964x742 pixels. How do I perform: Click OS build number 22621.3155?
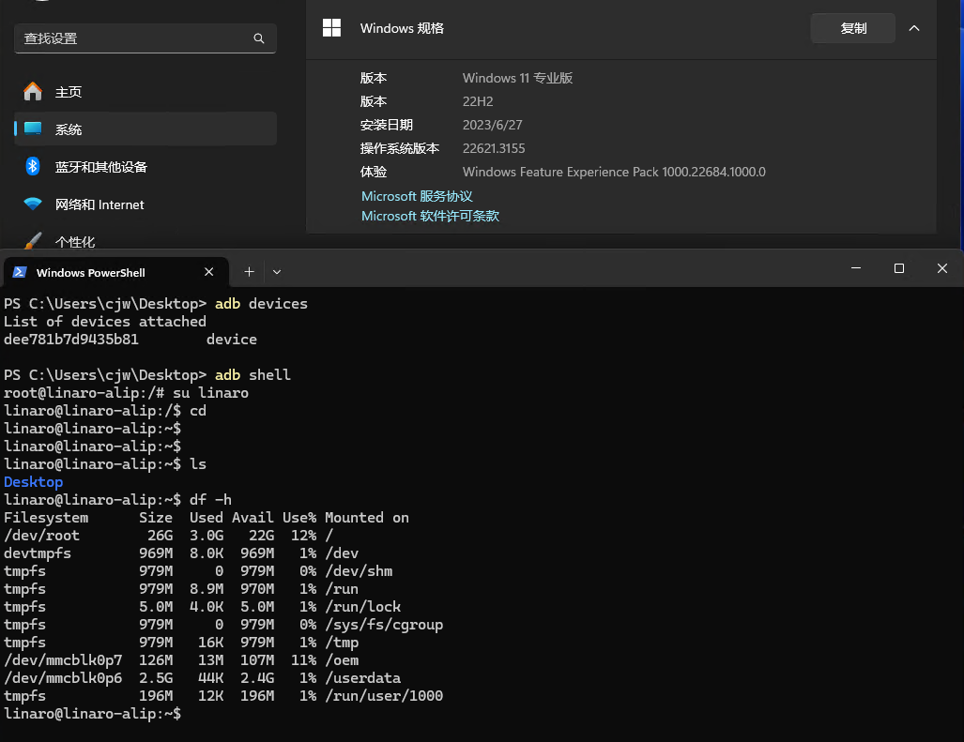494,148
